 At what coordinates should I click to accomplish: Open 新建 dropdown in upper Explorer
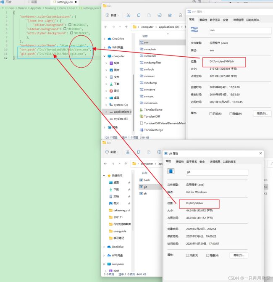(112, 15)
